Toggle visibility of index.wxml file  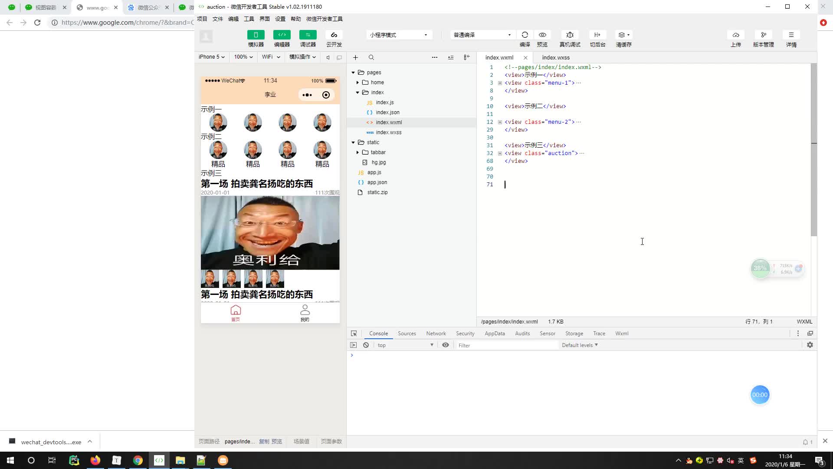pyautogui.click(x=525, y=57)
